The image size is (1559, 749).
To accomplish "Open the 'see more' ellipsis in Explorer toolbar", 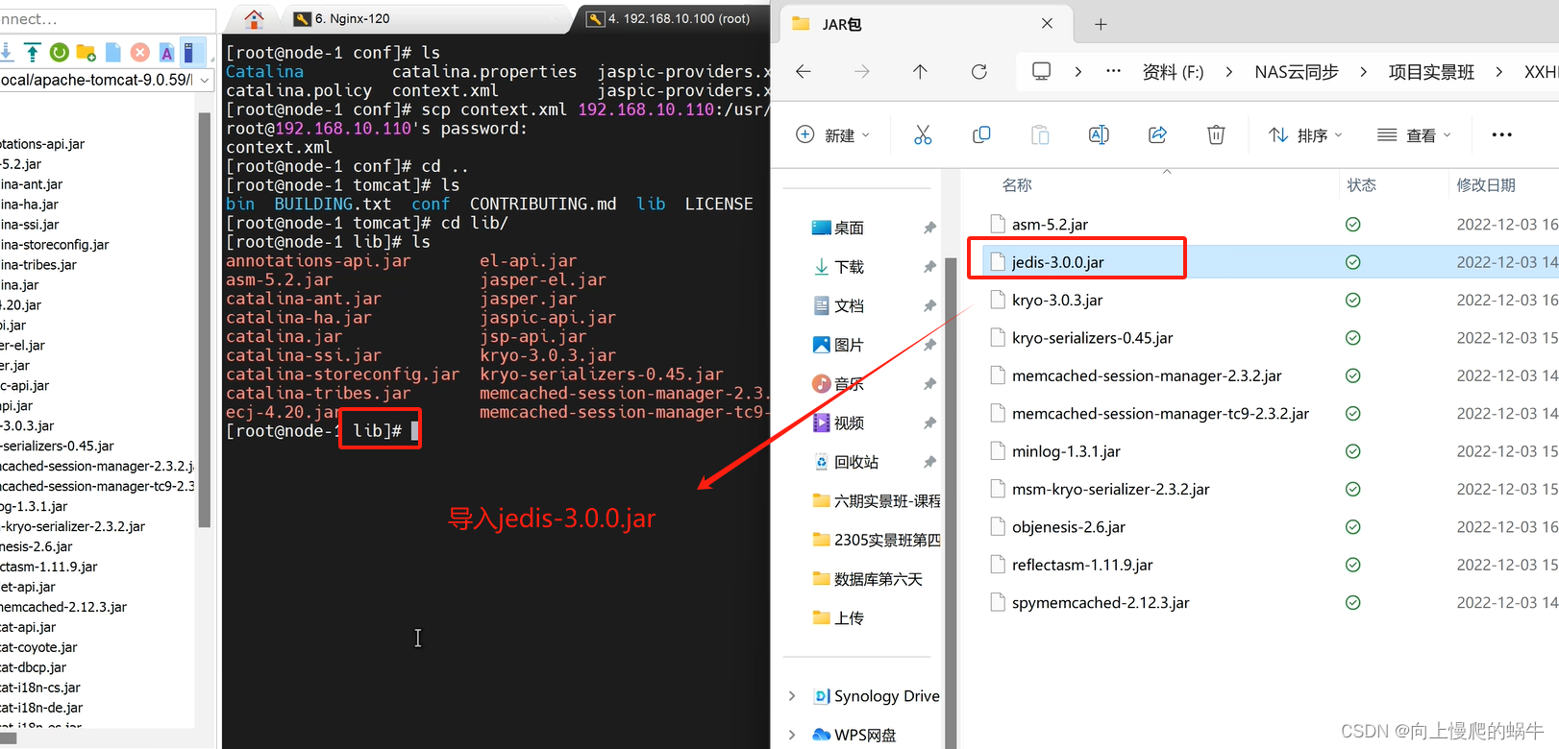I will (x=1501, y=135).
